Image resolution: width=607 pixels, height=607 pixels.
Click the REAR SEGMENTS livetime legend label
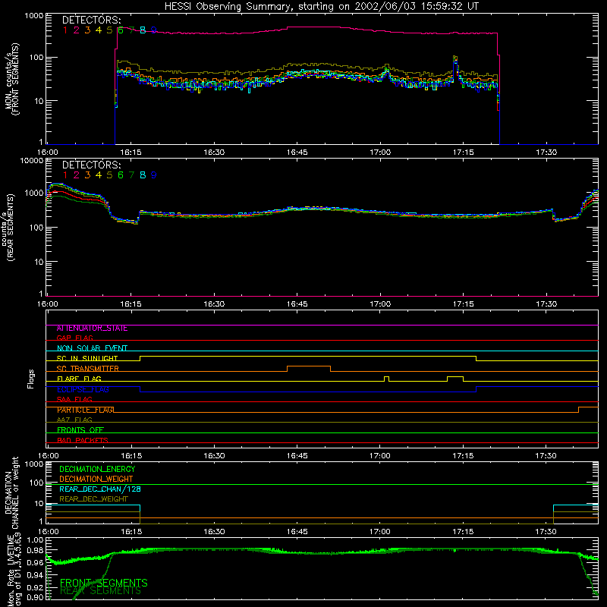[100, 591]
